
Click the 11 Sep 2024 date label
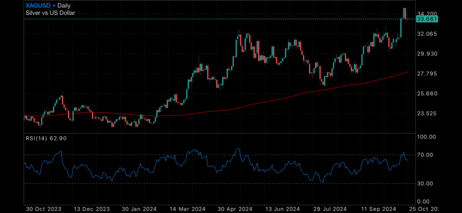tap(379, 209)
